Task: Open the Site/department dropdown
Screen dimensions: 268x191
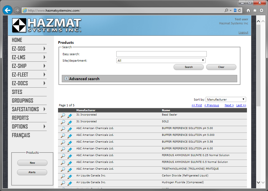Action: [x=161, y=61]
